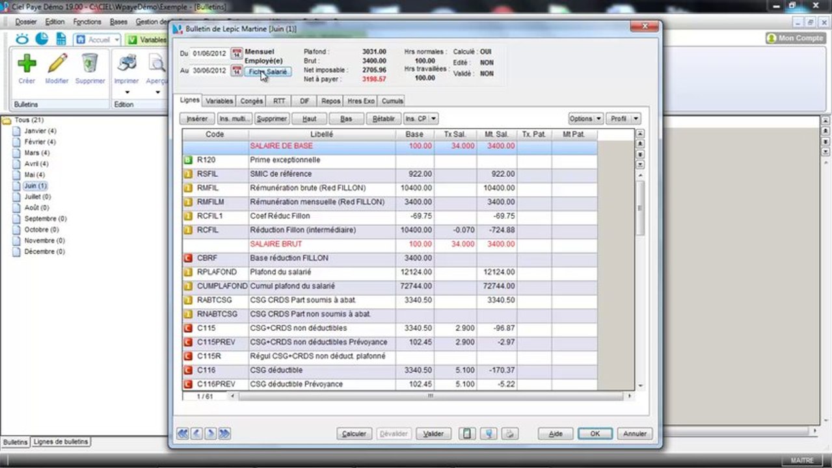Viewport: 832px width, 468px height.
Task: Click the Supprimer trash bin icon
Action: pyautogui.click(x=90, y=64)
